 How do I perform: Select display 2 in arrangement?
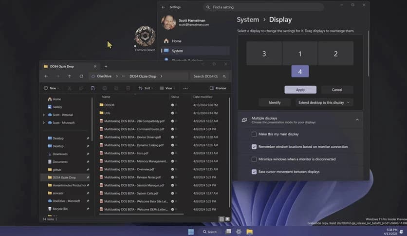tap(335, 53)
